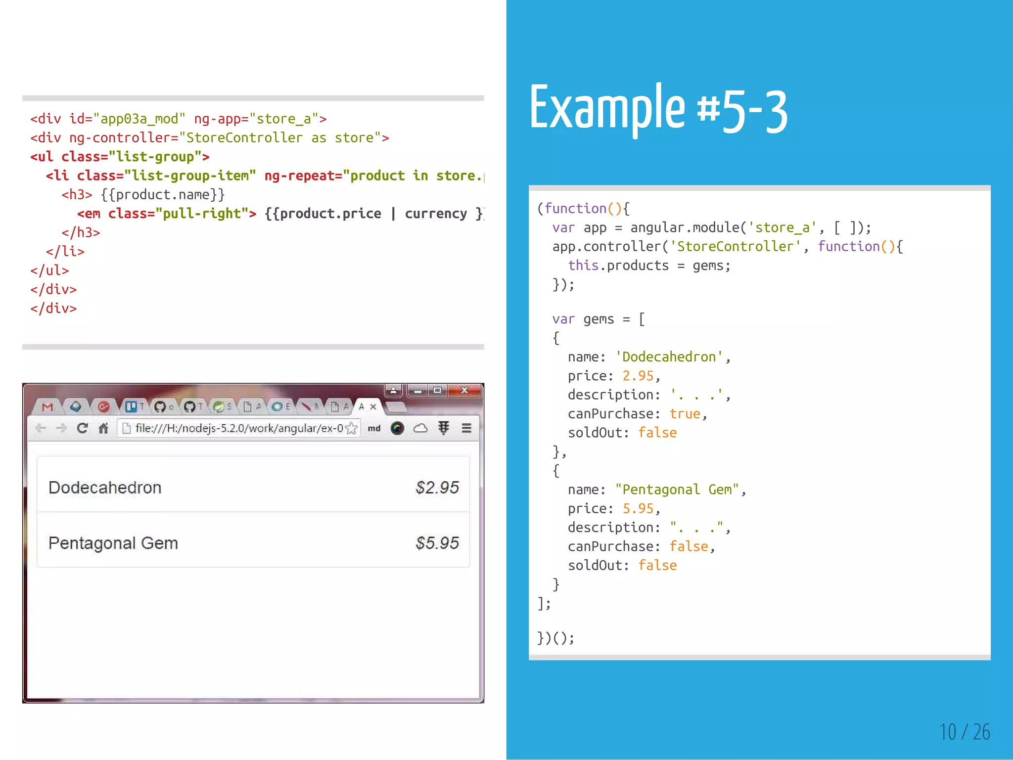Click the $2.95 price
Image resolution: width=1013 pixels, height=760 pixels.
pos(437,488)
